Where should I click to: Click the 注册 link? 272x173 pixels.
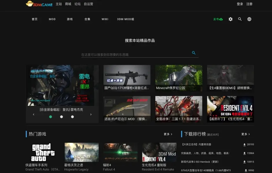click(249, 4)
